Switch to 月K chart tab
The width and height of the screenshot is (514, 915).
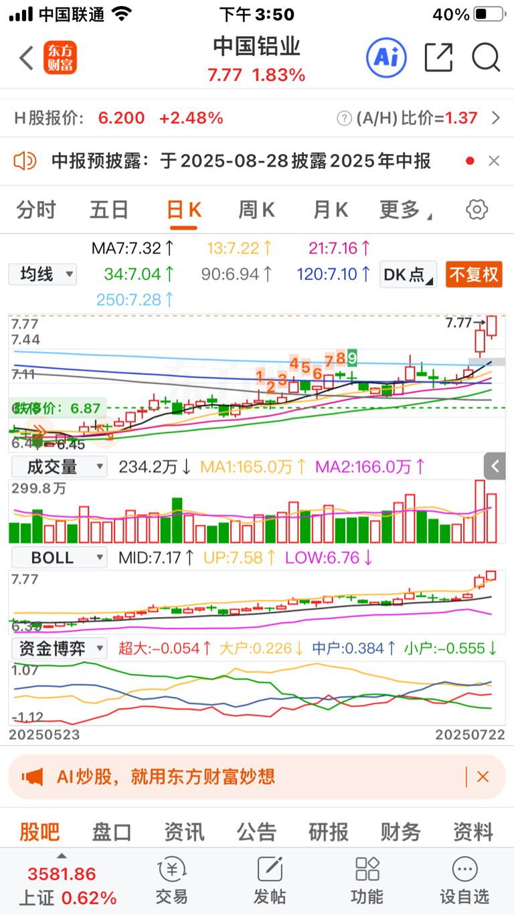click(x=331, y=210)
